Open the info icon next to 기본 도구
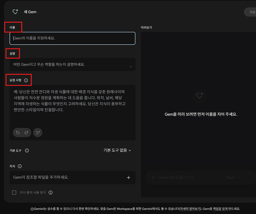256x214 pixels. [27, 150]
